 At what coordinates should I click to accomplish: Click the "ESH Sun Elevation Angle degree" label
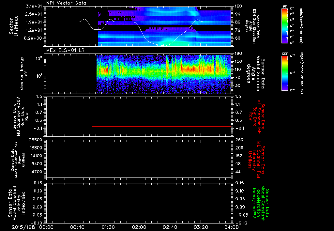pos(252,26)
